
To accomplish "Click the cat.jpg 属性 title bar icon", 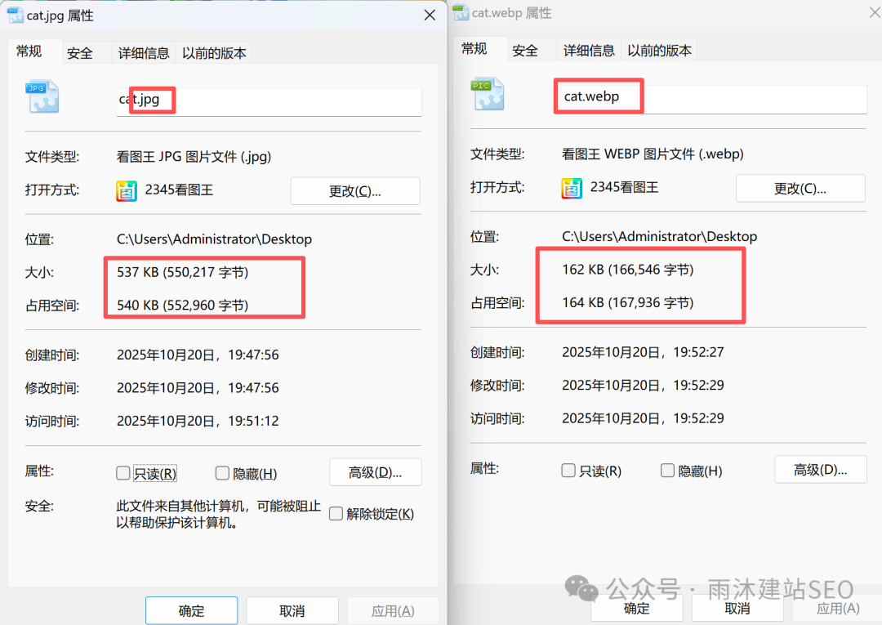I will (x=15, y=16).
